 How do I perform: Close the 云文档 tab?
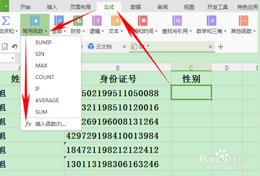[x=124, y=47]
